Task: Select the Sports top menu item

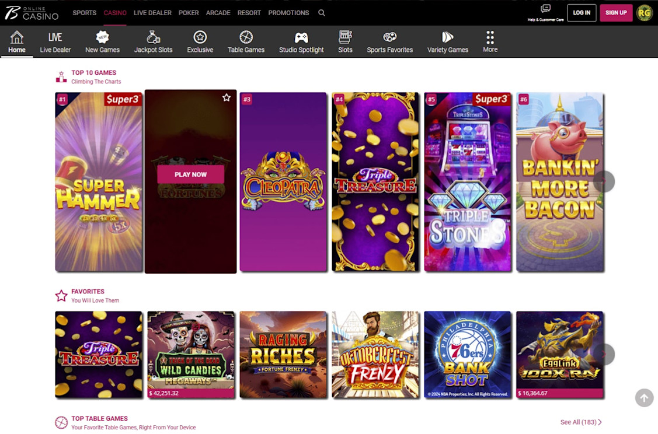Action: click(x=84, y=13)
